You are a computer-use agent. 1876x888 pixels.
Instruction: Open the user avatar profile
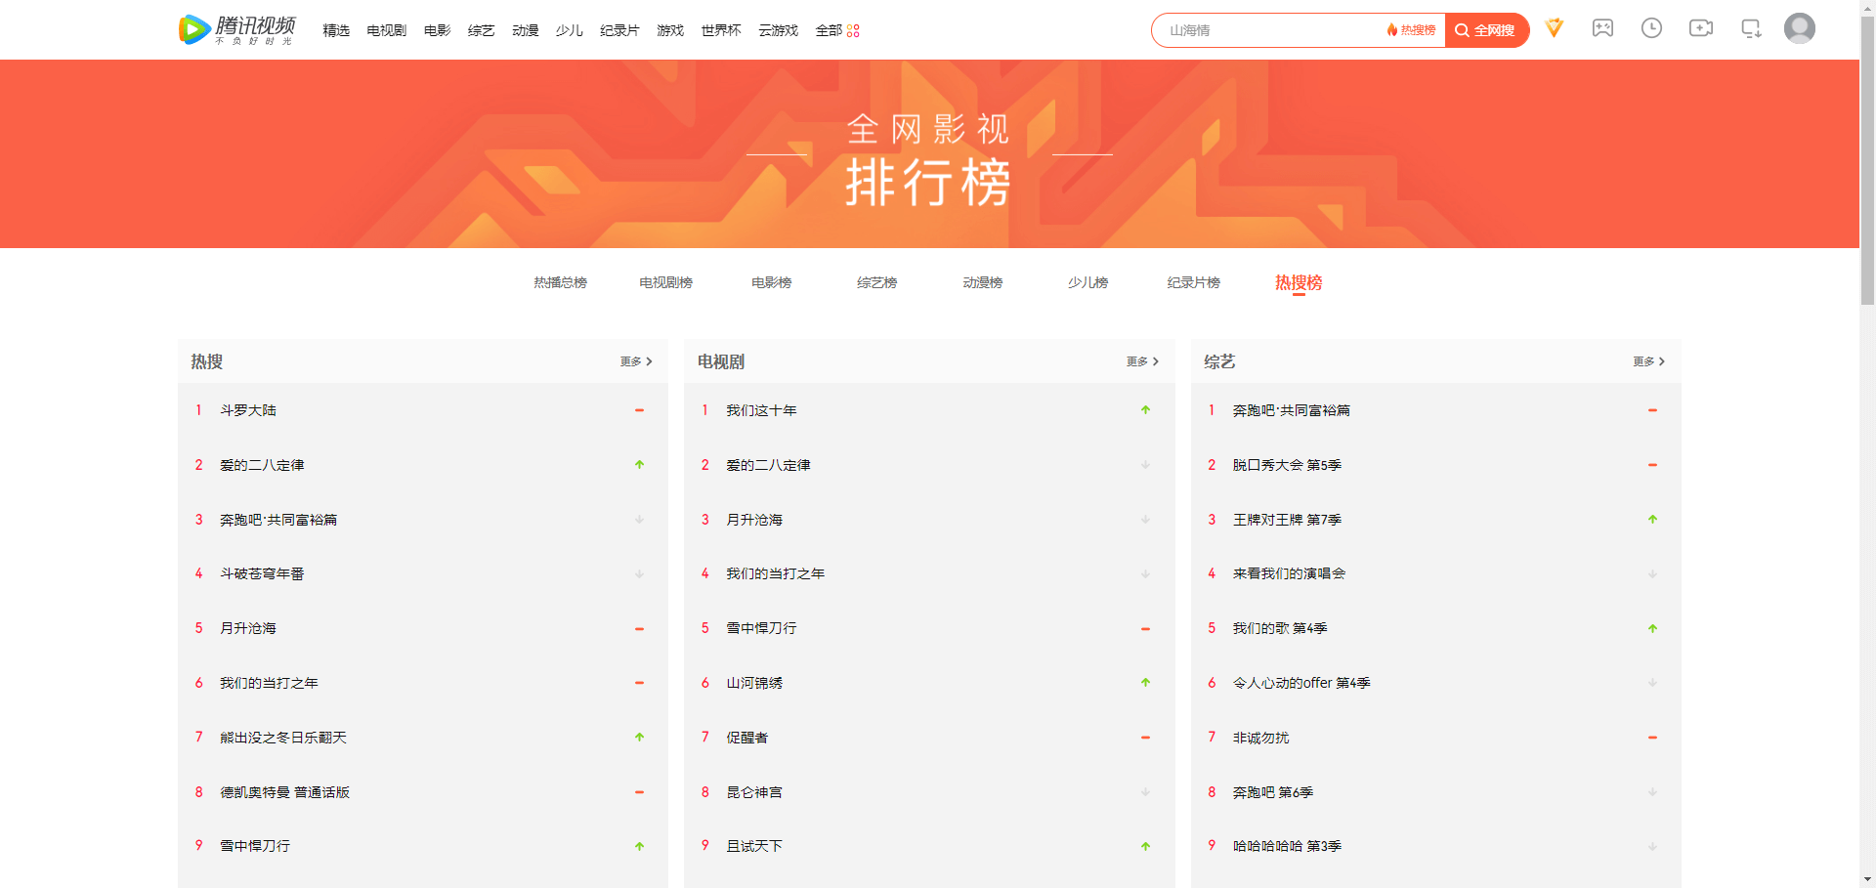click(x=1799, y=28)
